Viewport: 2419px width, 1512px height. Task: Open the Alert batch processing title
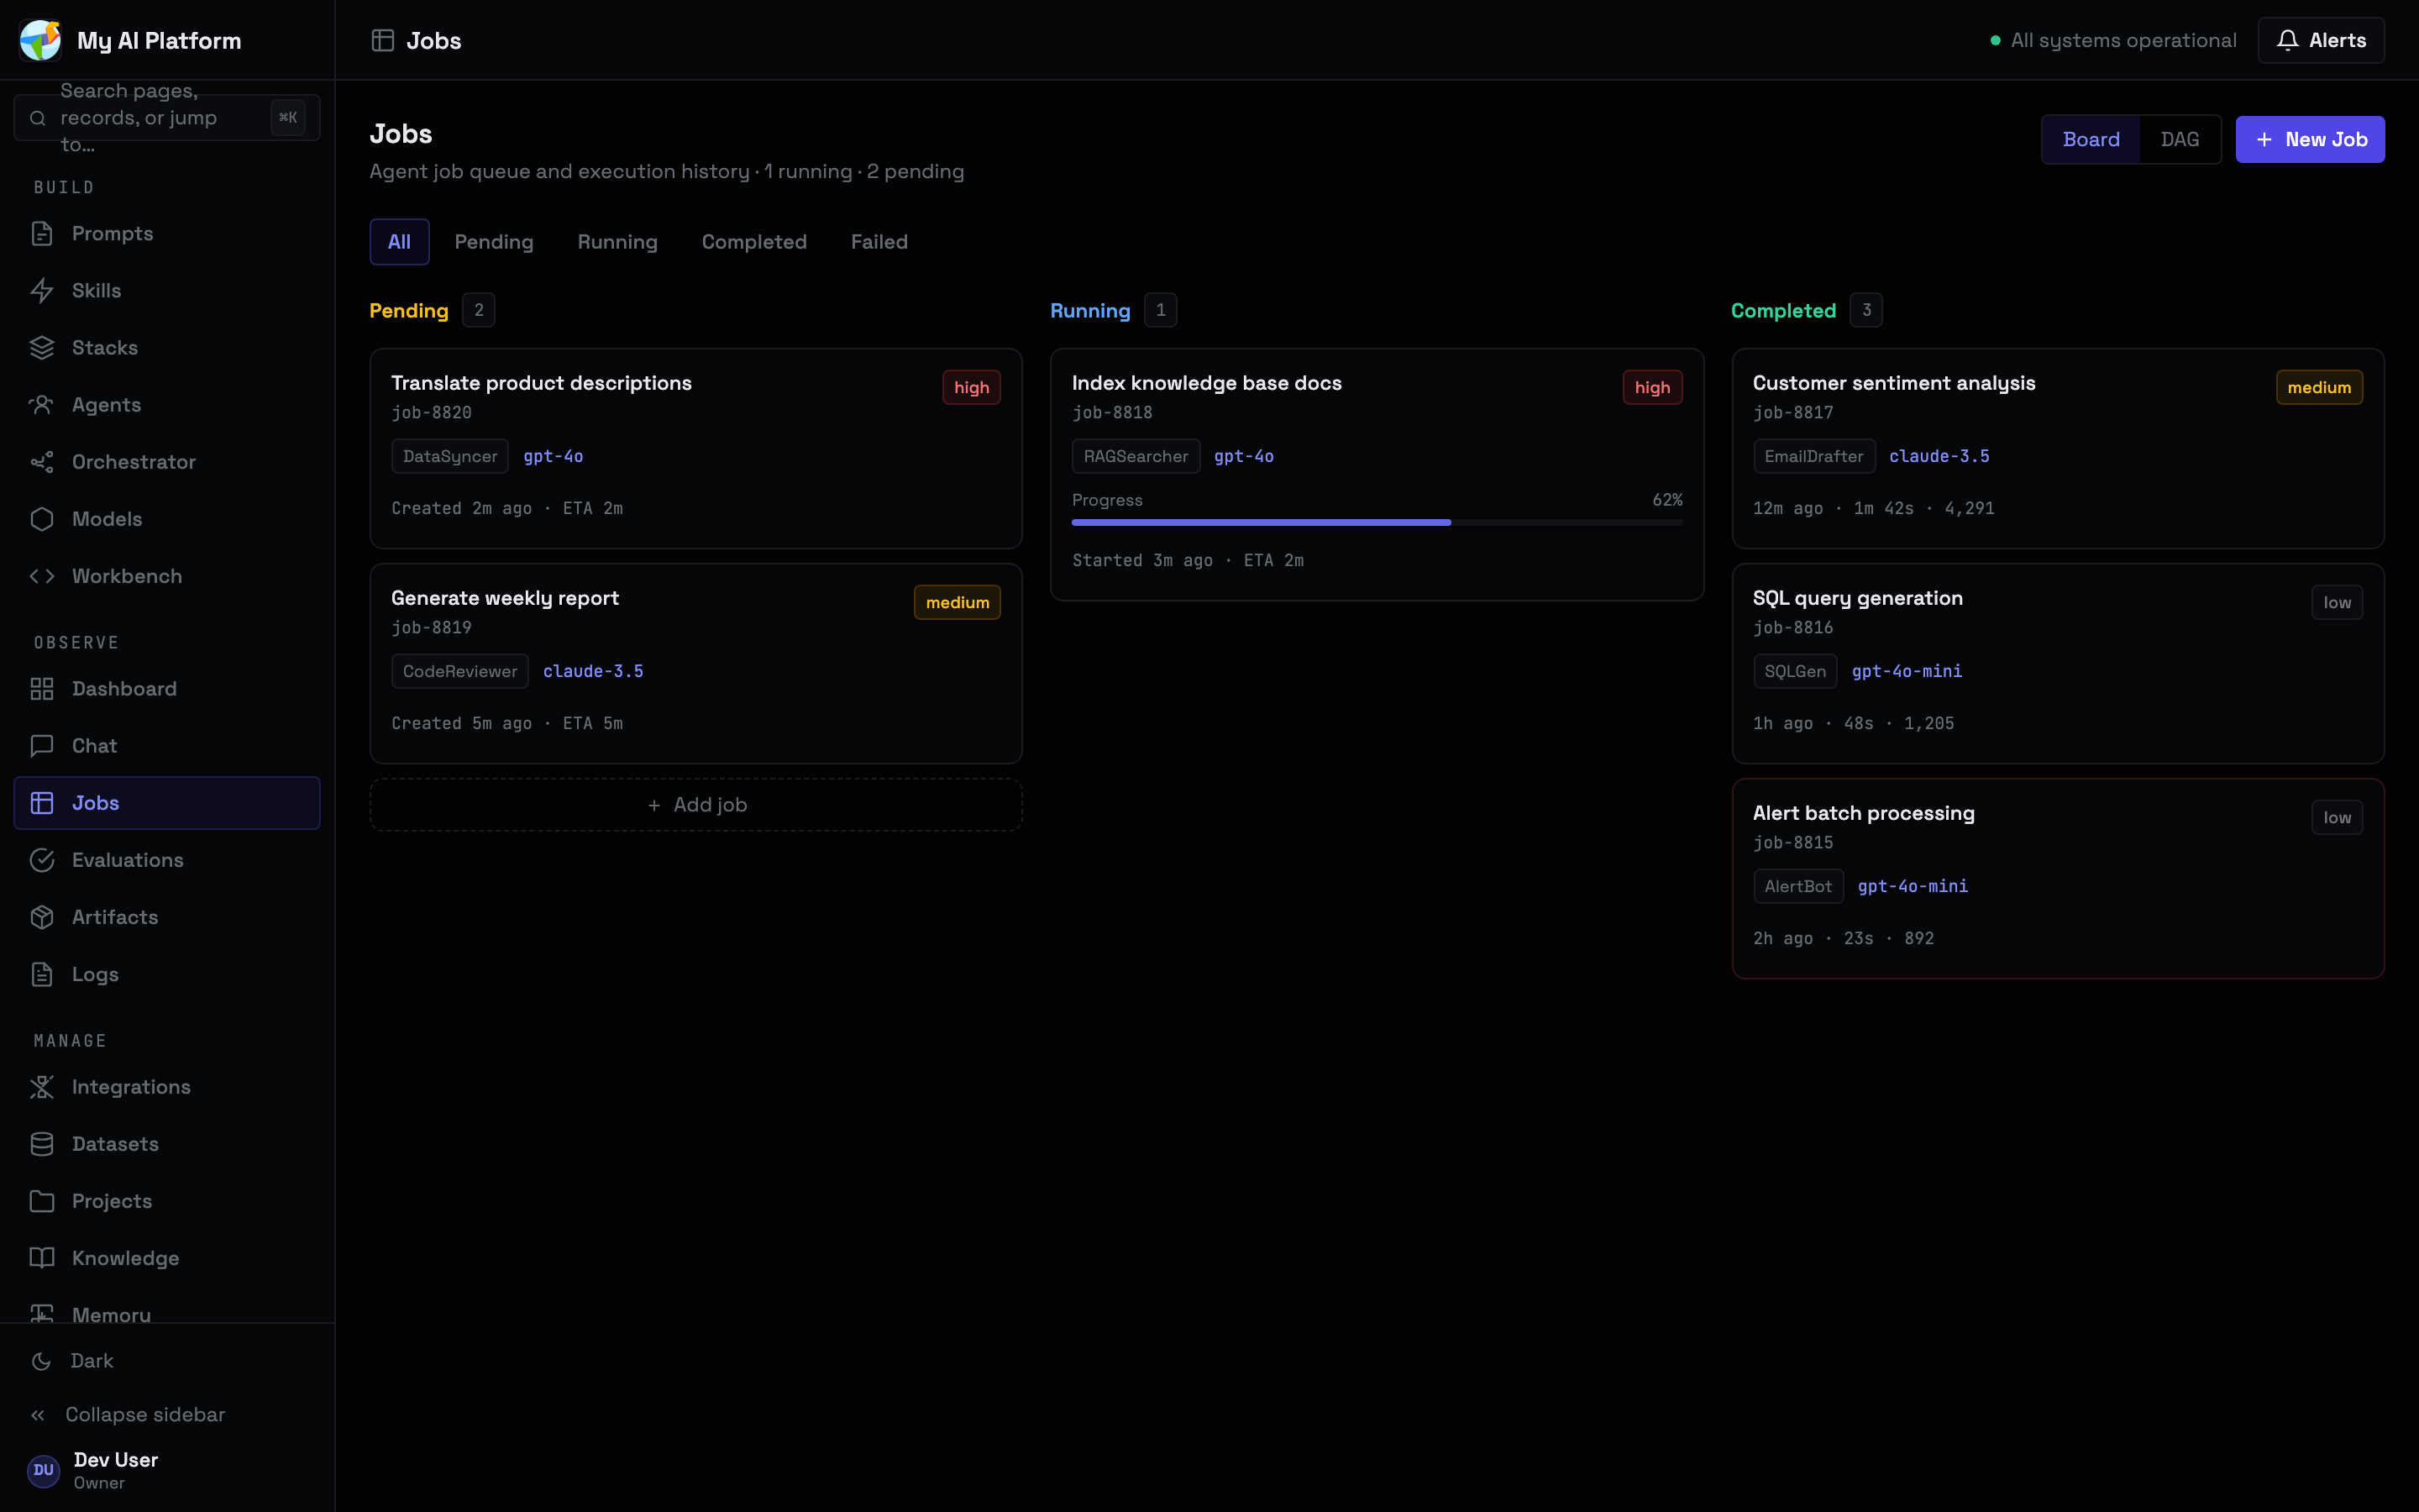coord(1863,813)
